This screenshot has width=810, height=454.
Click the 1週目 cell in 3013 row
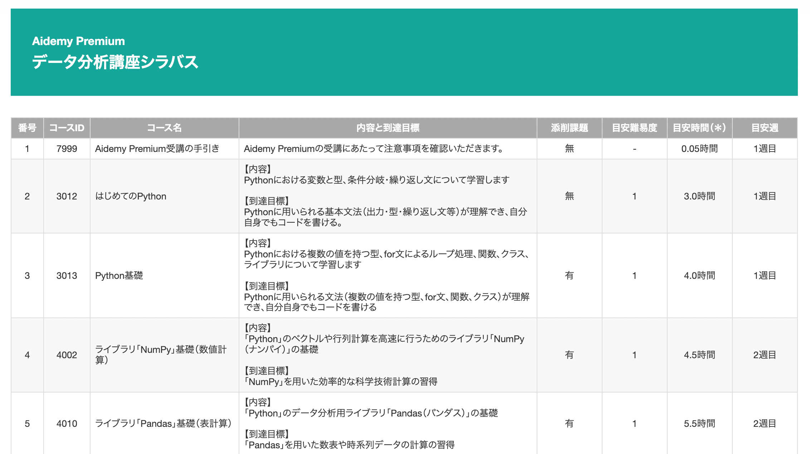[765, 276]
